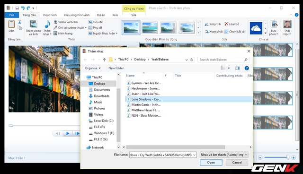This screenshot has height=174, width=303.
Task: Click the Play button under the preview
Action: 68,133
